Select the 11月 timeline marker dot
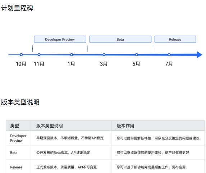The image size is (206, 173). (39, 55)
